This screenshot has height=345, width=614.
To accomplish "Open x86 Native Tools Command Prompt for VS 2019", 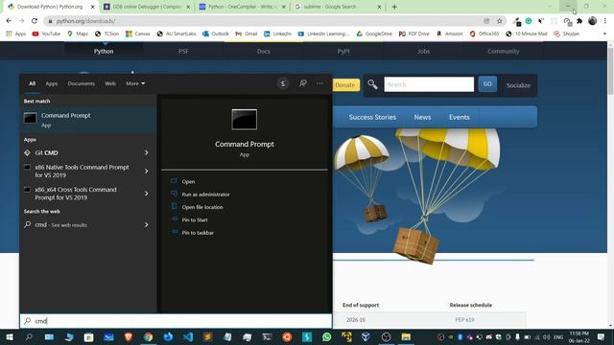I will click(82, 171).
